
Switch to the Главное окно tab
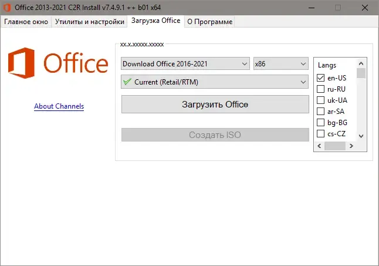click(x=26, y=22)
